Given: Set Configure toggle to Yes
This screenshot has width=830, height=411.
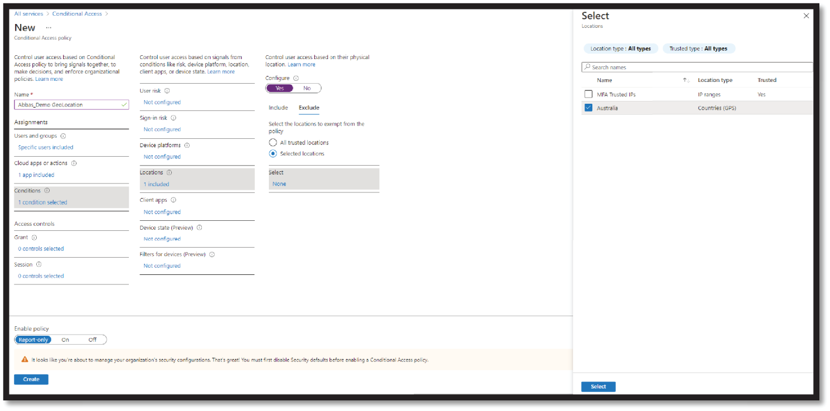Looking at the screenshot, I should 280,88.
